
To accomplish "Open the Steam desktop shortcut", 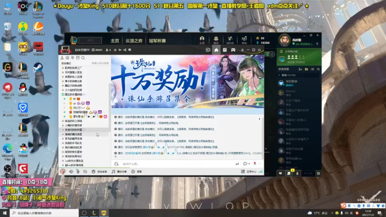I will 38,69.
